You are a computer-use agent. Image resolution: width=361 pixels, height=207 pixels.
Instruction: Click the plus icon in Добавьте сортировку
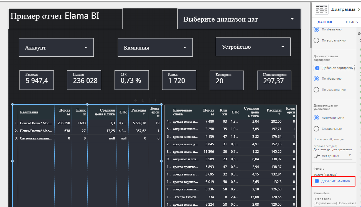(x=317, y=68)
